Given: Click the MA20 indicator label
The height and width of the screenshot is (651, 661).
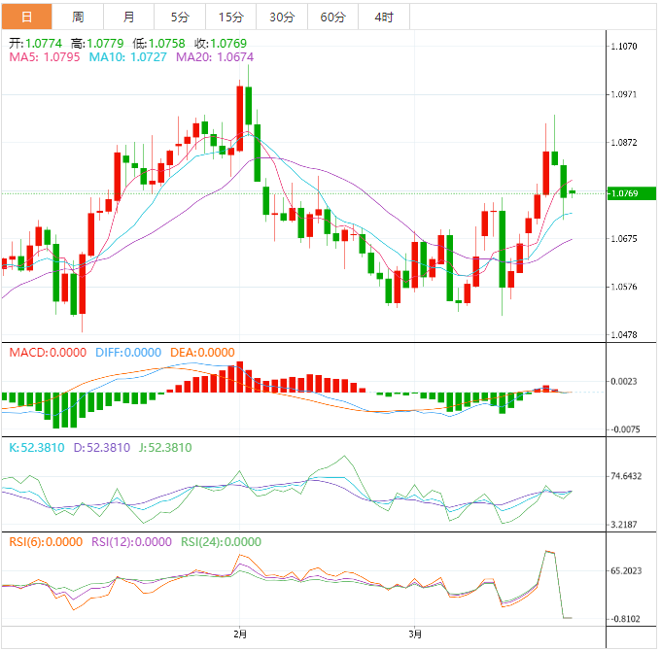Looking at the screenshot, I should 215,58.
